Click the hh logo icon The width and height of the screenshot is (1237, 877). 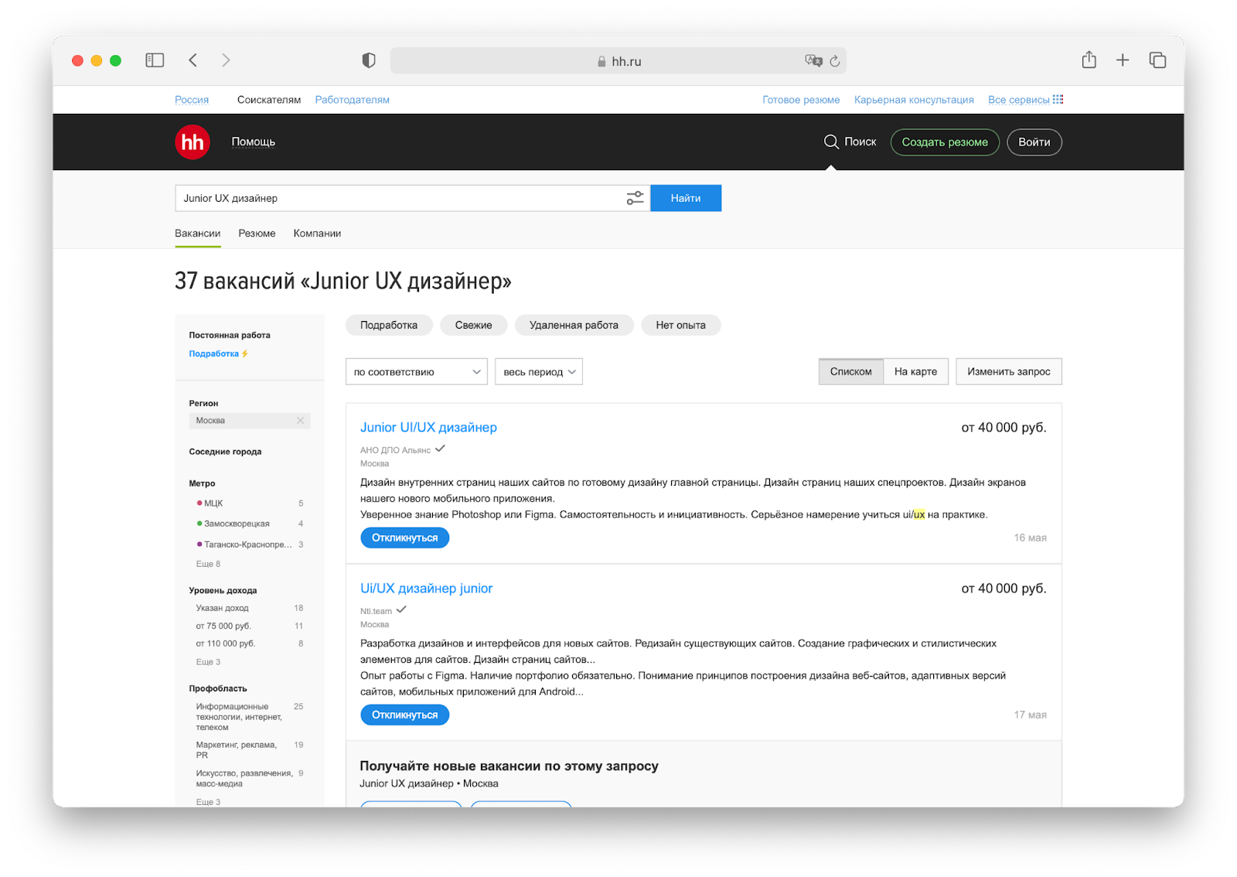point(193,142)
